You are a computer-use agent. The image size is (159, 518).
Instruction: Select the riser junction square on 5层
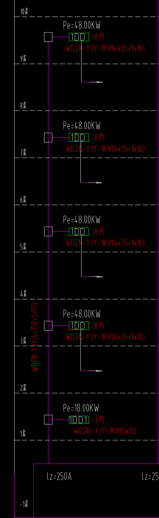click(x=48, y=231)
